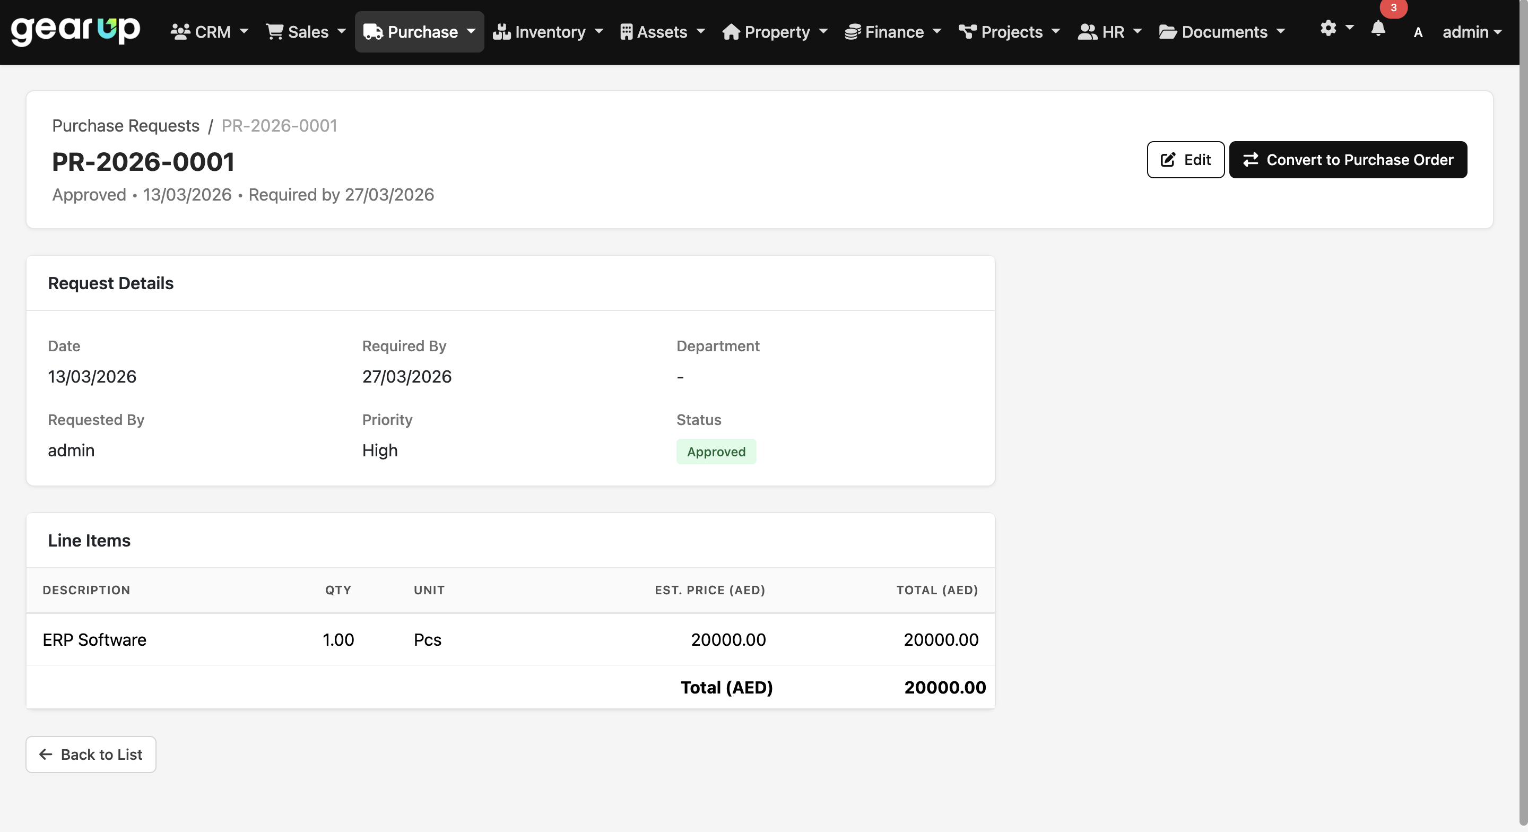Click the Documents folder icon
1528x832 pixels.
1167,31
